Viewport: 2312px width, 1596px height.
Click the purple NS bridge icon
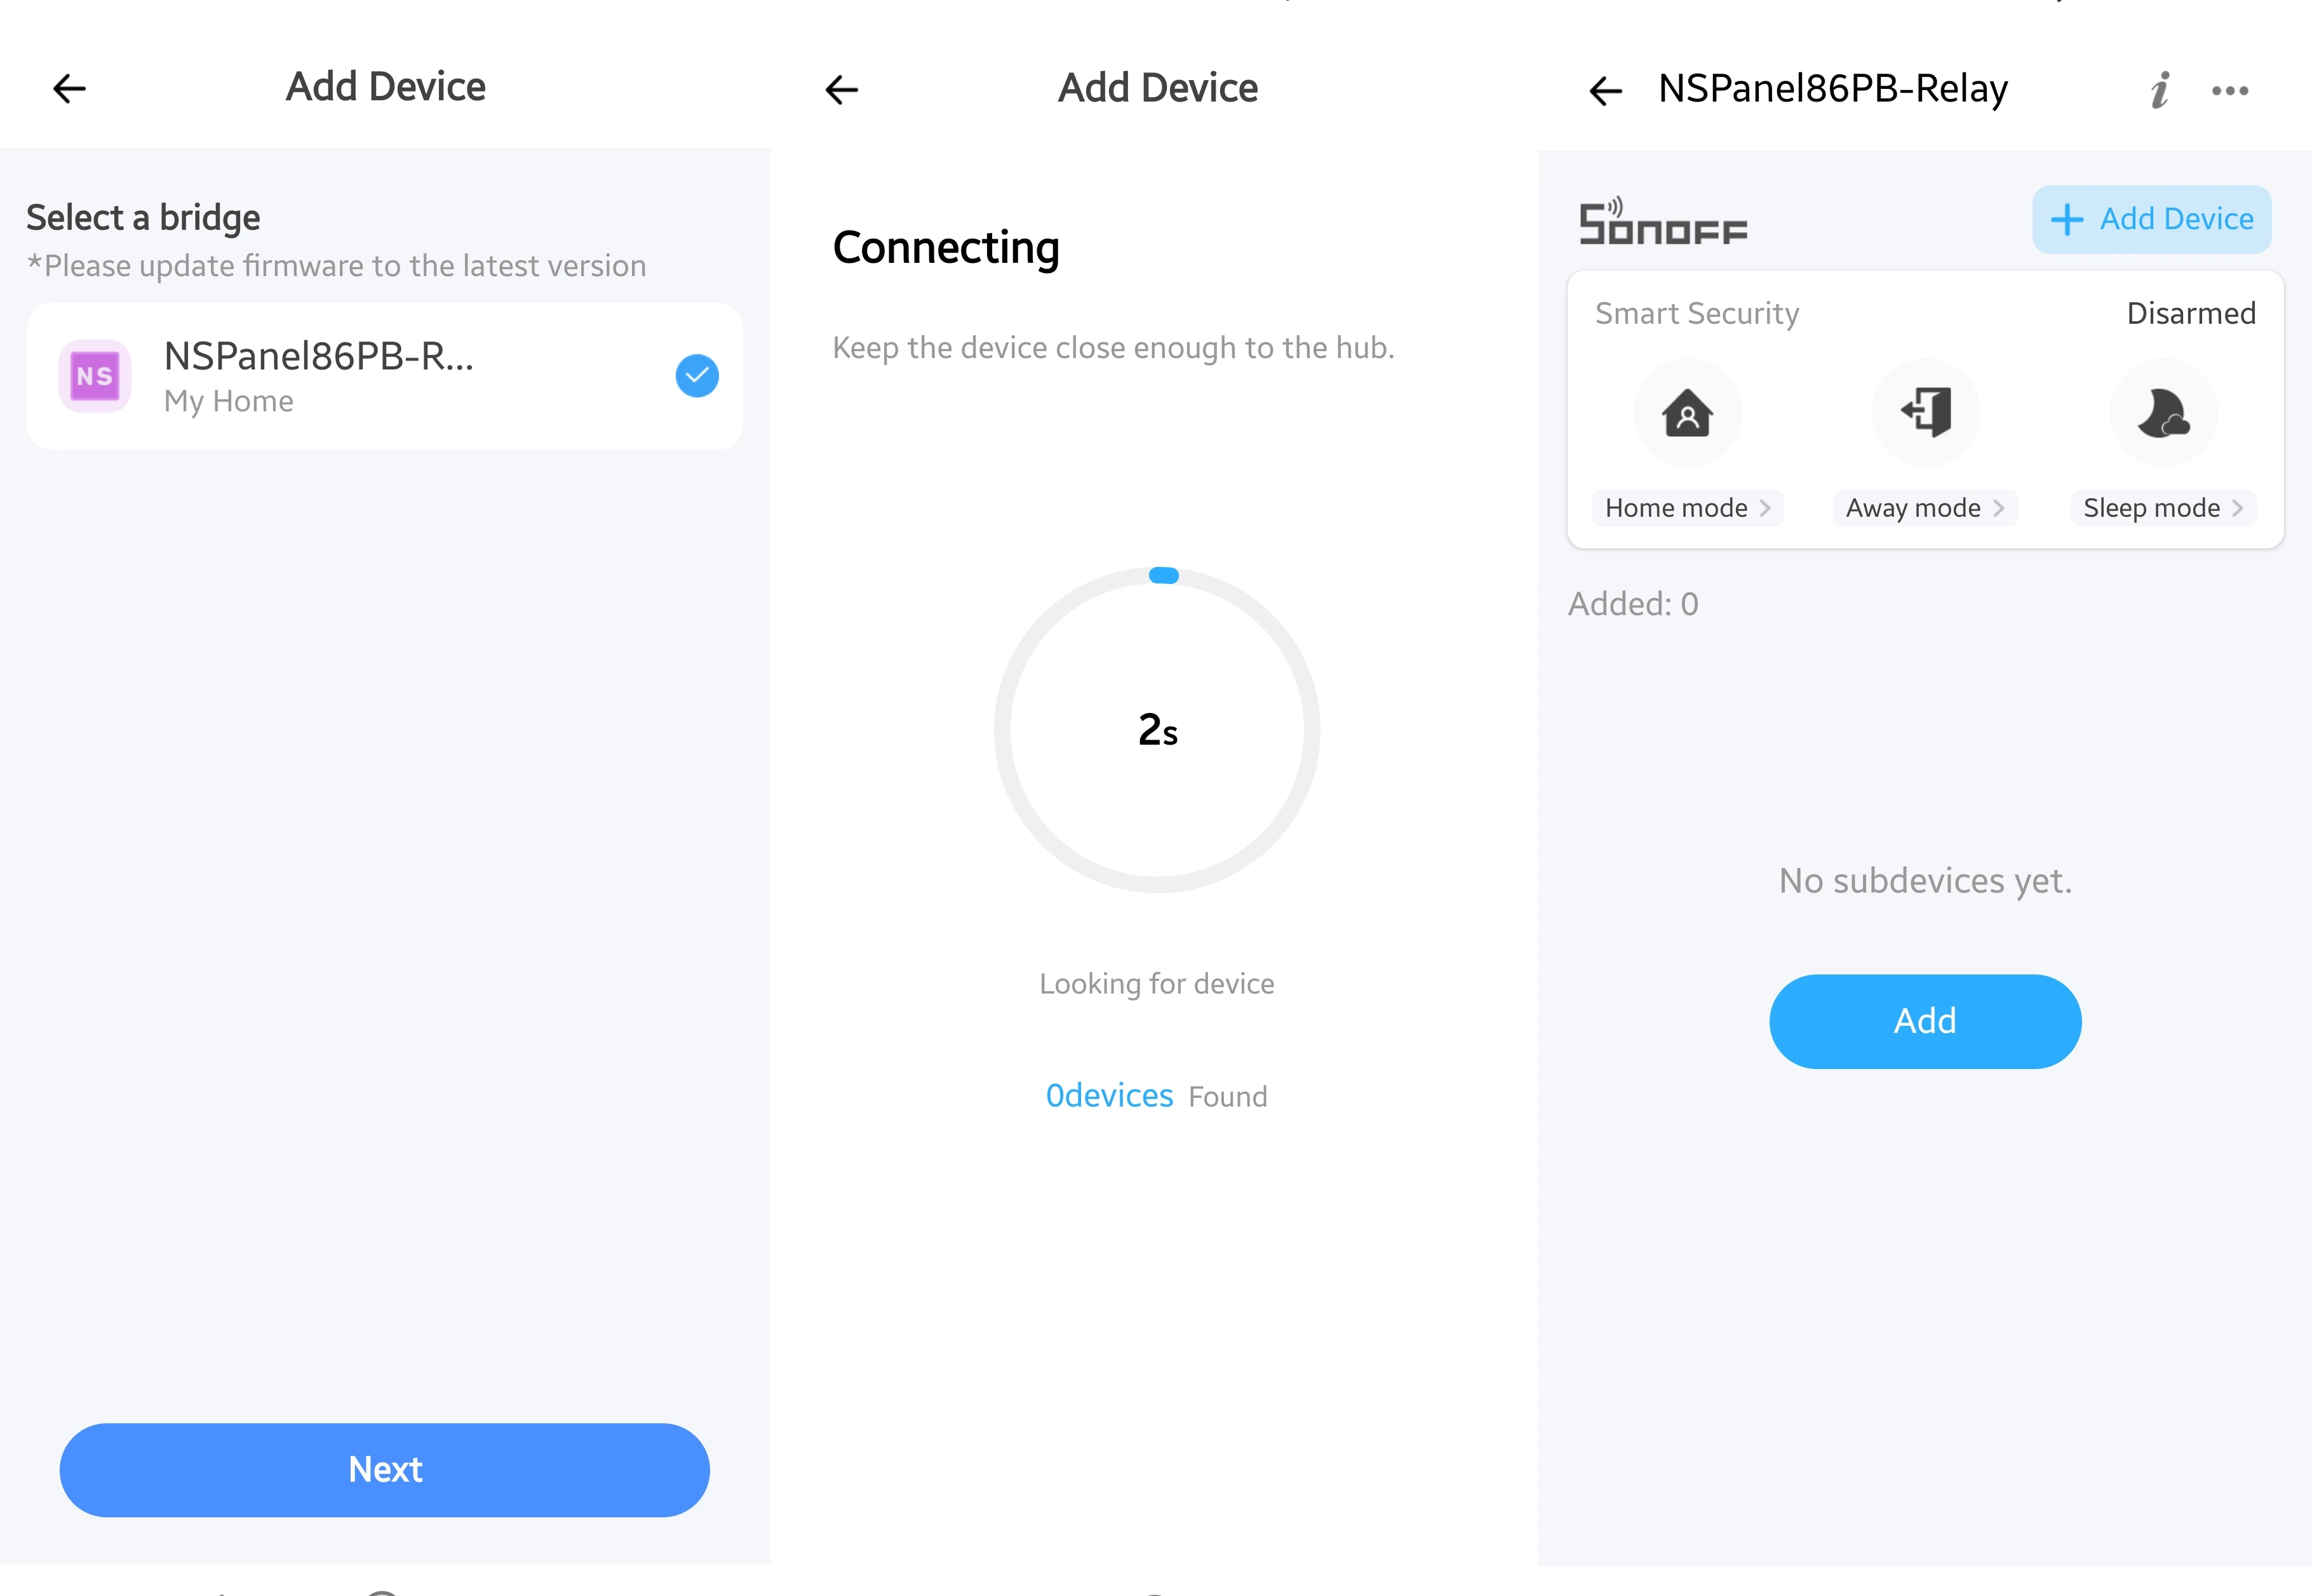tap(95, 376)
